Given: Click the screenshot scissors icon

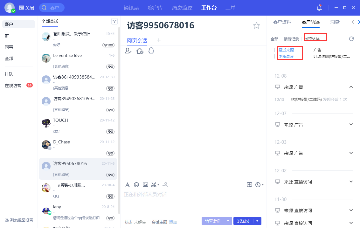Looking at the screenshot, I should pyautogui.click(x=154, y=185).
